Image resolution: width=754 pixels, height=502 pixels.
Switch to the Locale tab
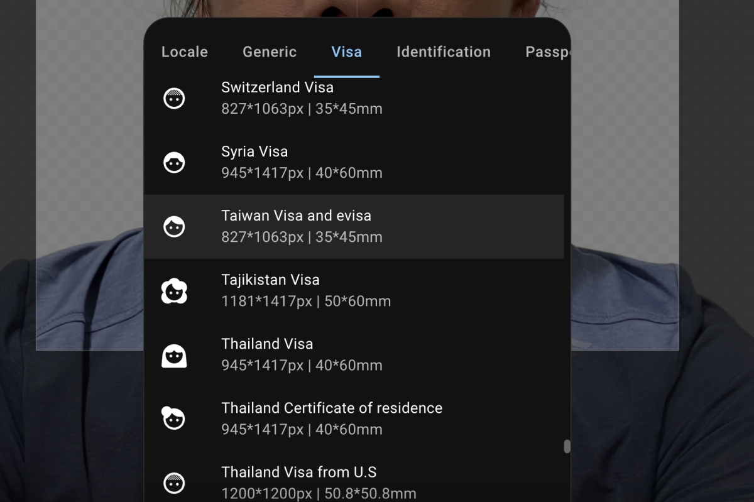[184, 52]
